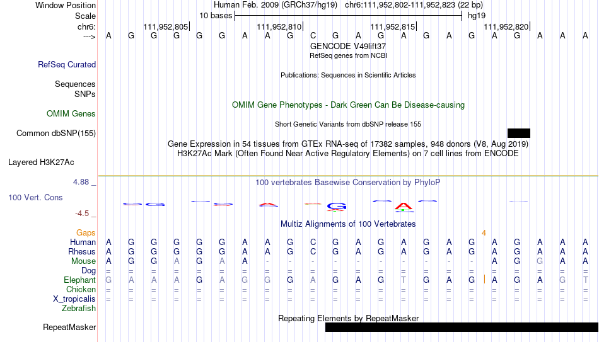Screen dimensions: 599x342
Task: Click the Scale track label
Action: click(85, 16)
